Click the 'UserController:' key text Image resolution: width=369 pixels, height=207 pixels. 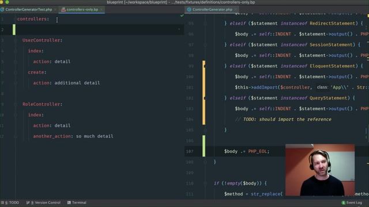click(42, 40)
